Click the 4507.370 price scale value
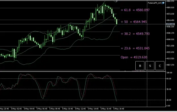The width and height of the screenshot is (177, 112). pos(170,65)
